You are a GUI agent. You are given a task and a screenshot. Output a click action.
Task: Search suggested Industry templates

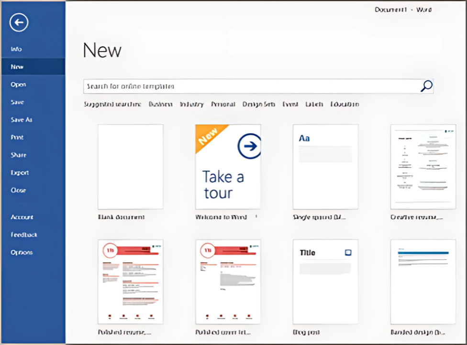pos(192,104)
